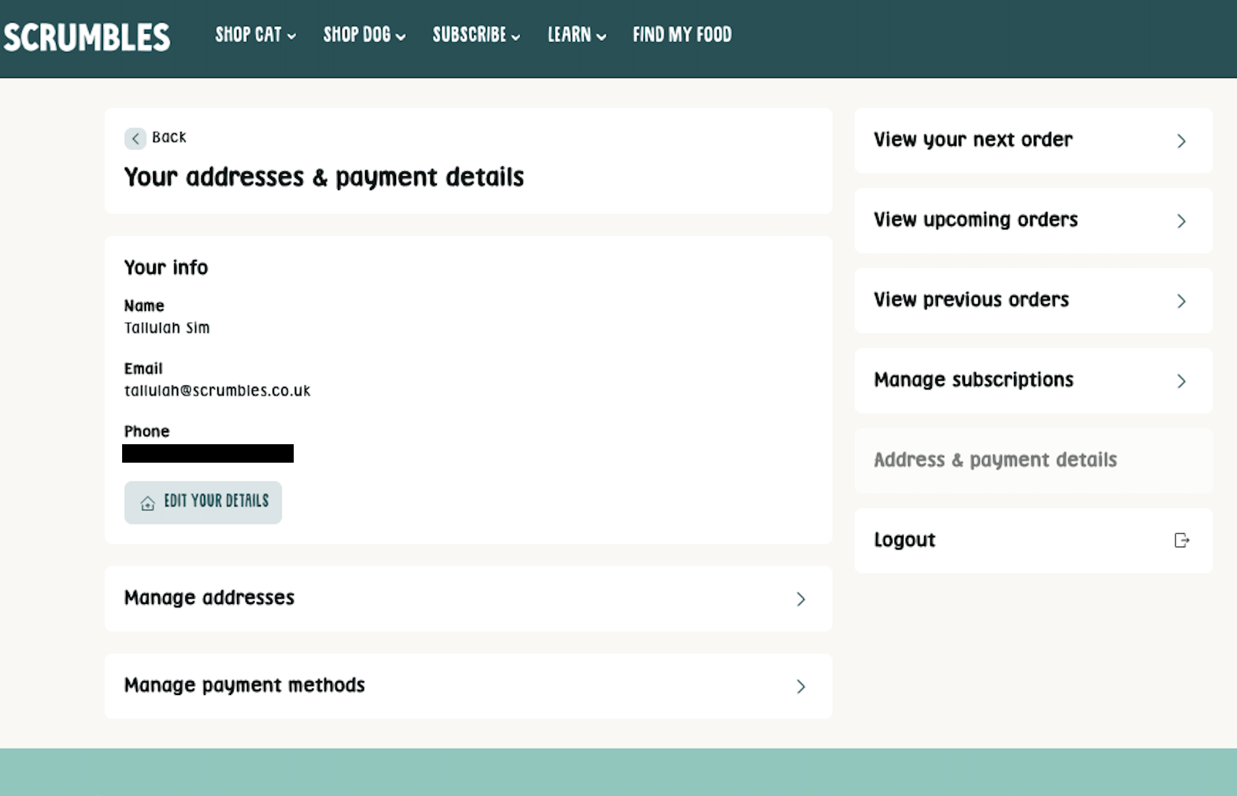This screenshot has height=796, width=1237.
Task: Click the arrow beside Manage subscriptions
Action: 1181,381
